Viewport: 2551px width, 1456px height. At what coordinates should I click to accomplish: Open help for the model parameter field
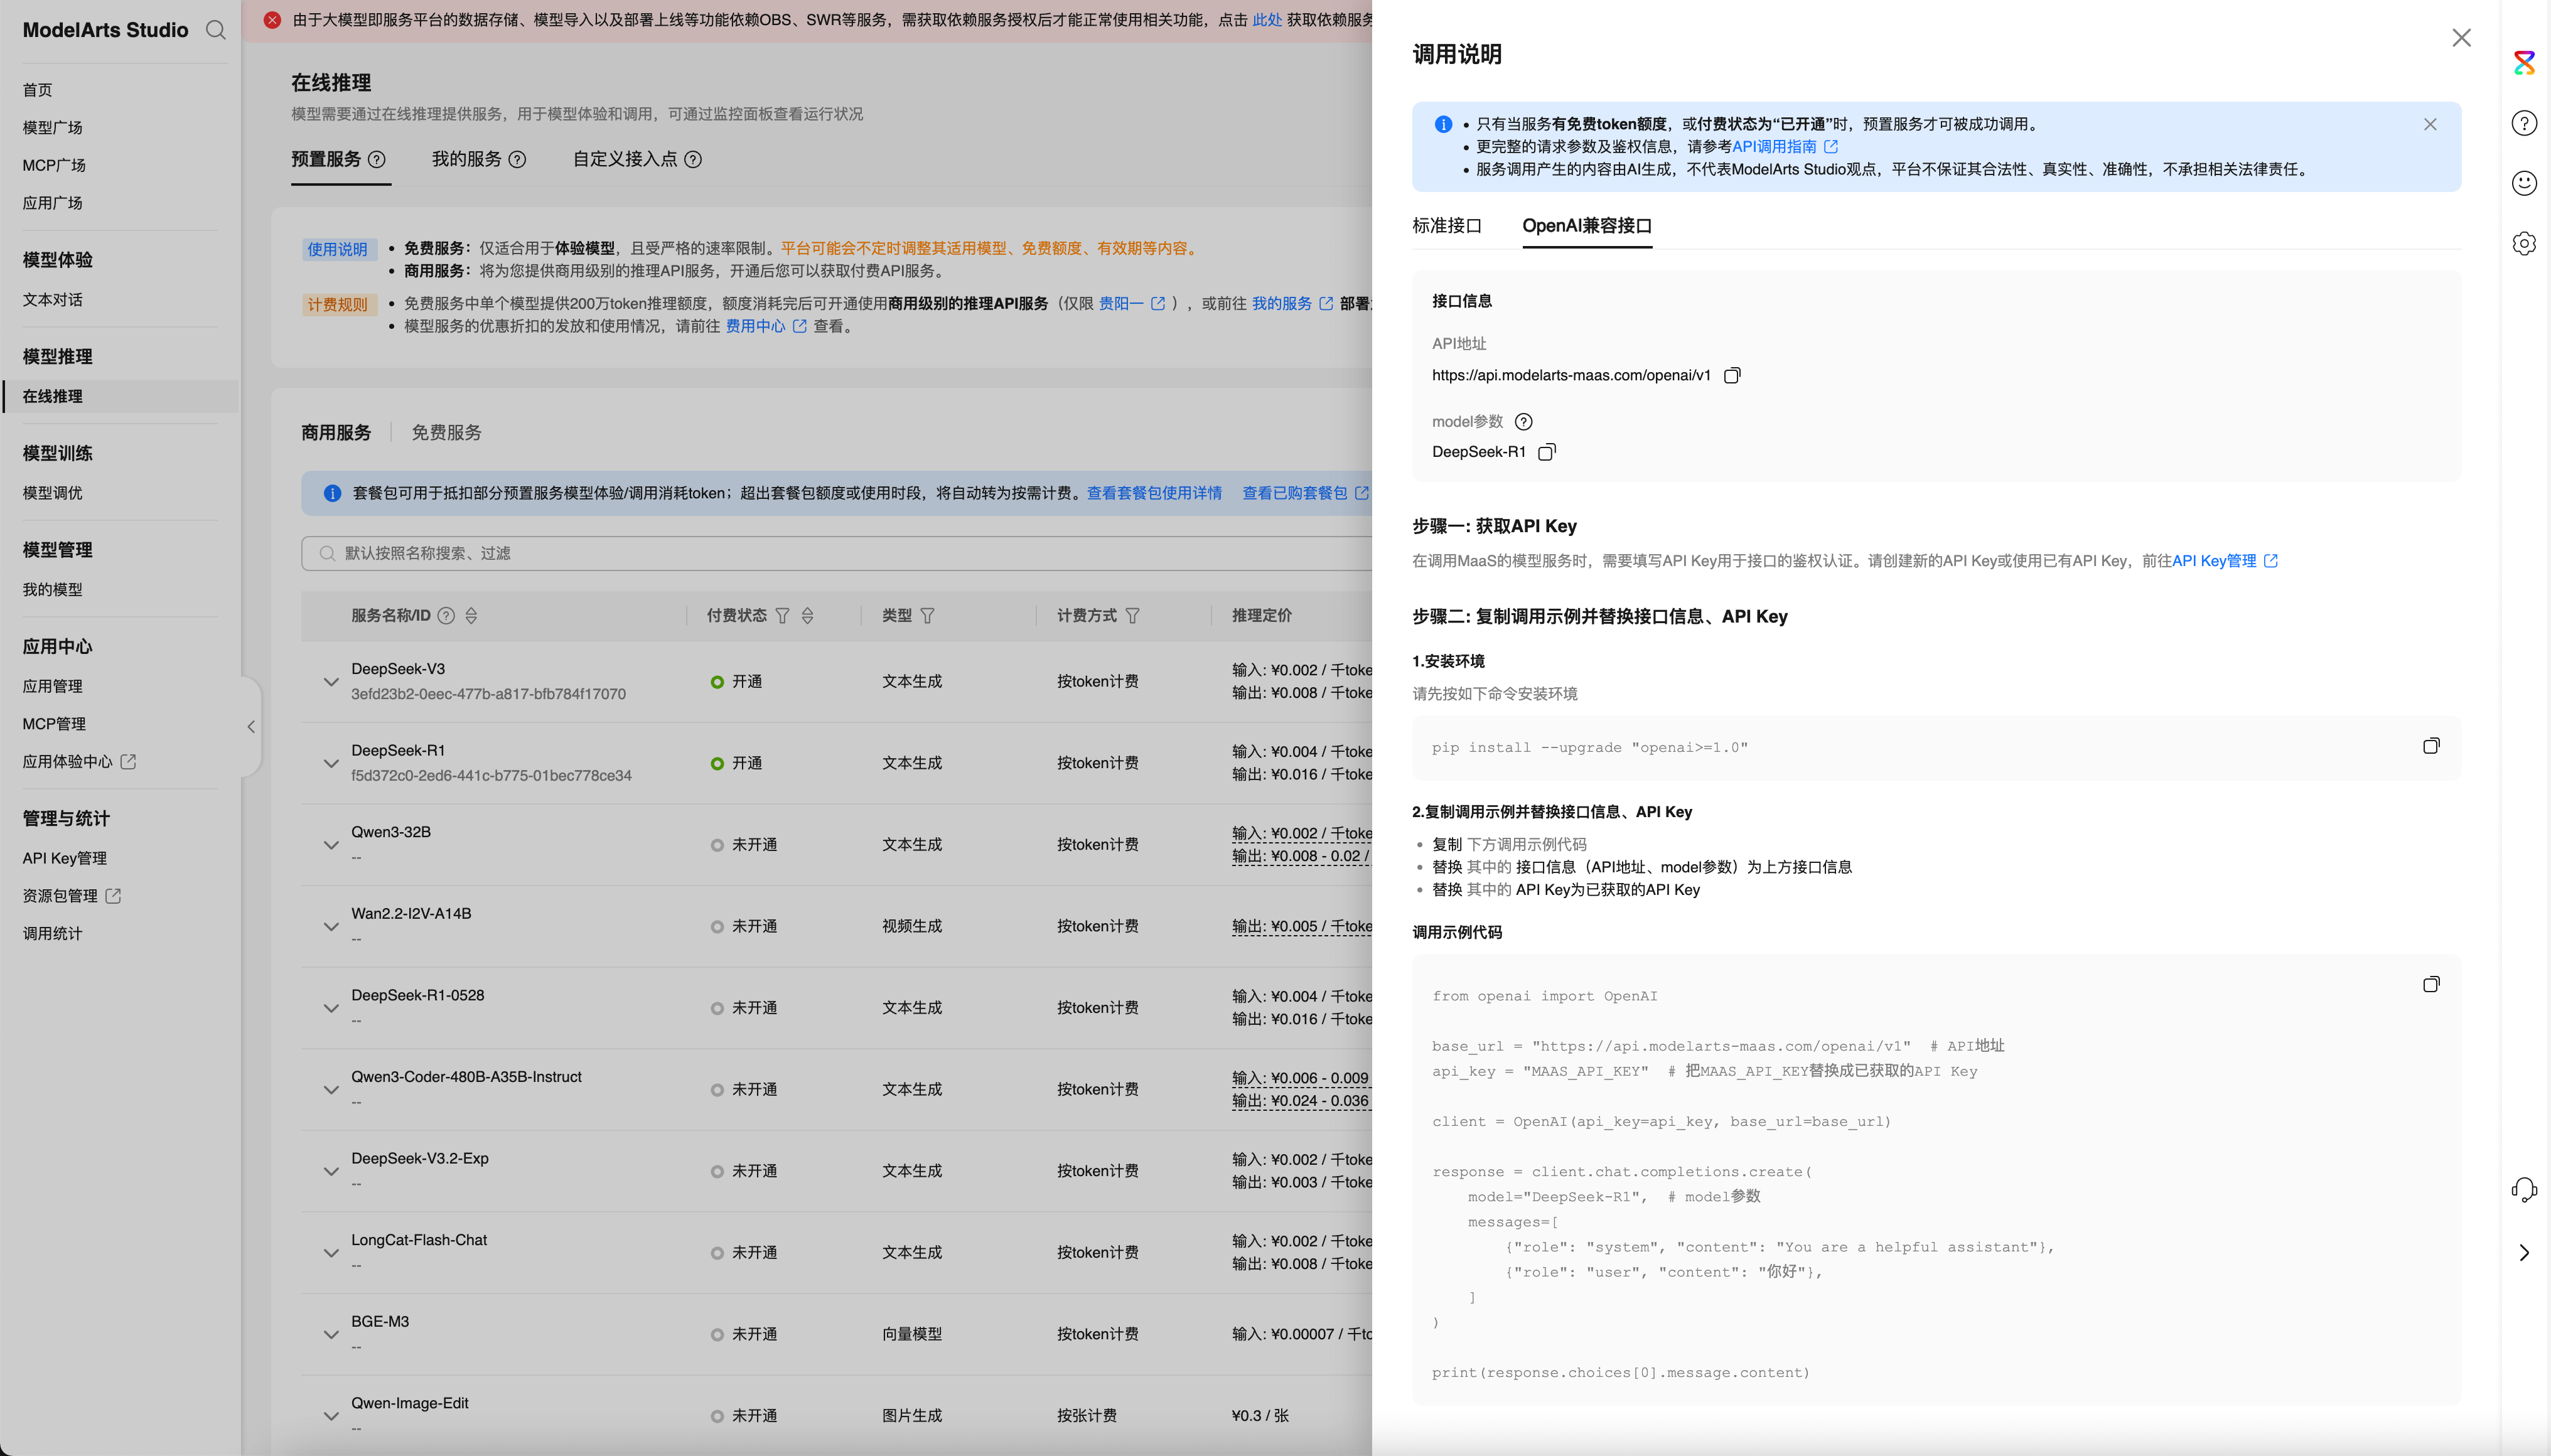coord(1523,422)
